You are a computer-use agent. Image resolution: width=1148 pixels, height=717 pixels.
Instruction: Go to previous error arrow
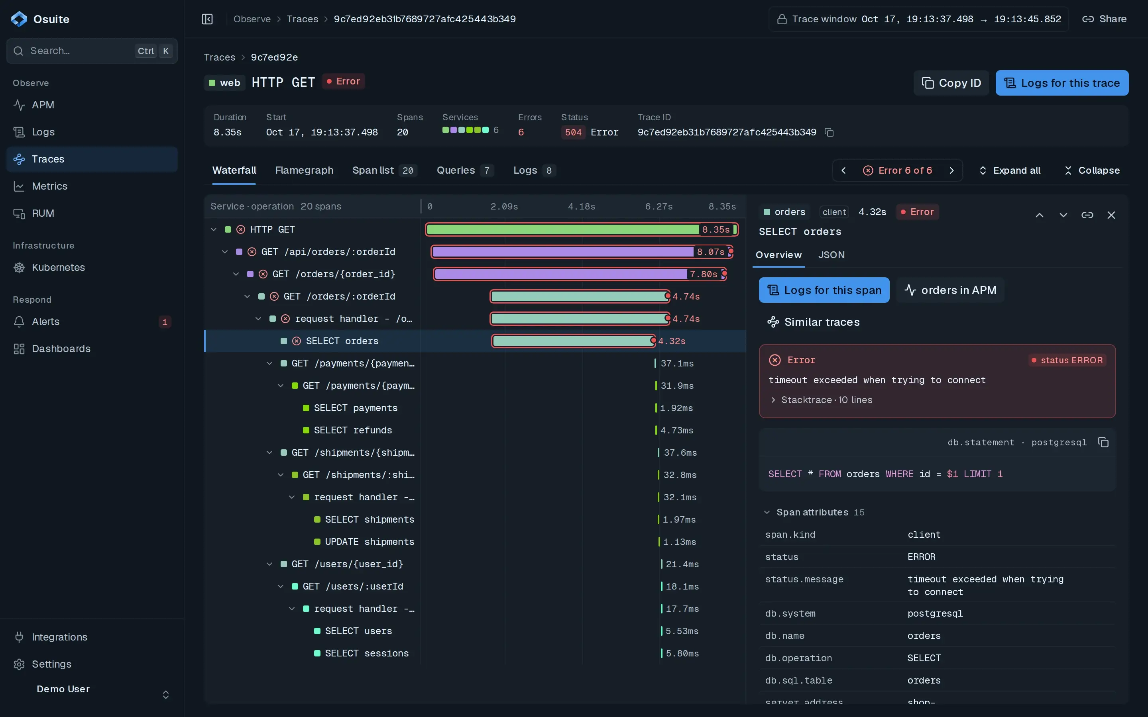[843, 170]
